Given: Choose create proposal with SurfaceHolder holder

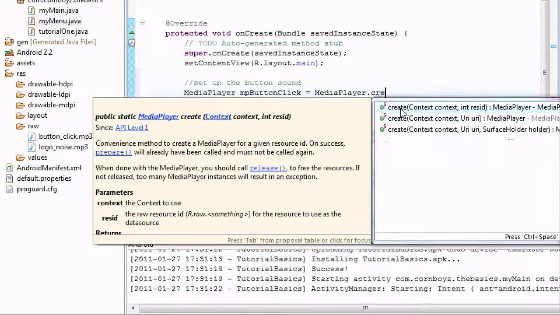Looking at the screenshot, I should tap(468, 129).
